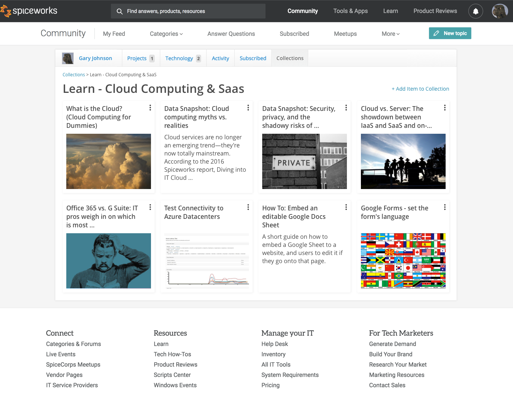This screenshot has height=402, width=513.
Task: Open the Azure latency chart thumbnail
Action: pos(207,261)
